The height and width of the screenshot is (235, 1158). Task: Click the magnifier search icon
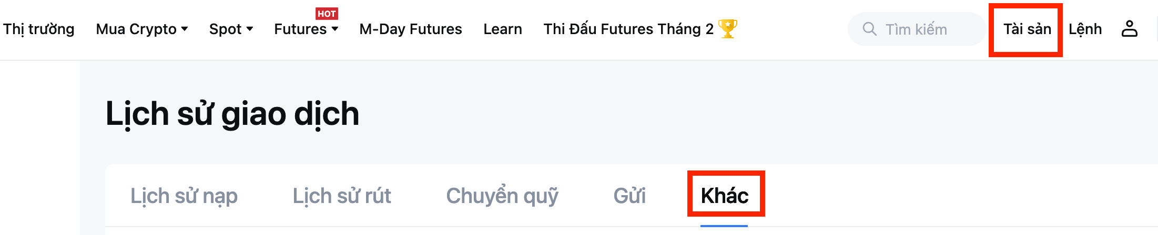click(869, 29)
